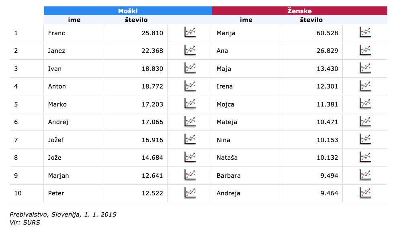Screen dimensions: 401x227
Task: View the chart icon for Janez
Action: 190,50
